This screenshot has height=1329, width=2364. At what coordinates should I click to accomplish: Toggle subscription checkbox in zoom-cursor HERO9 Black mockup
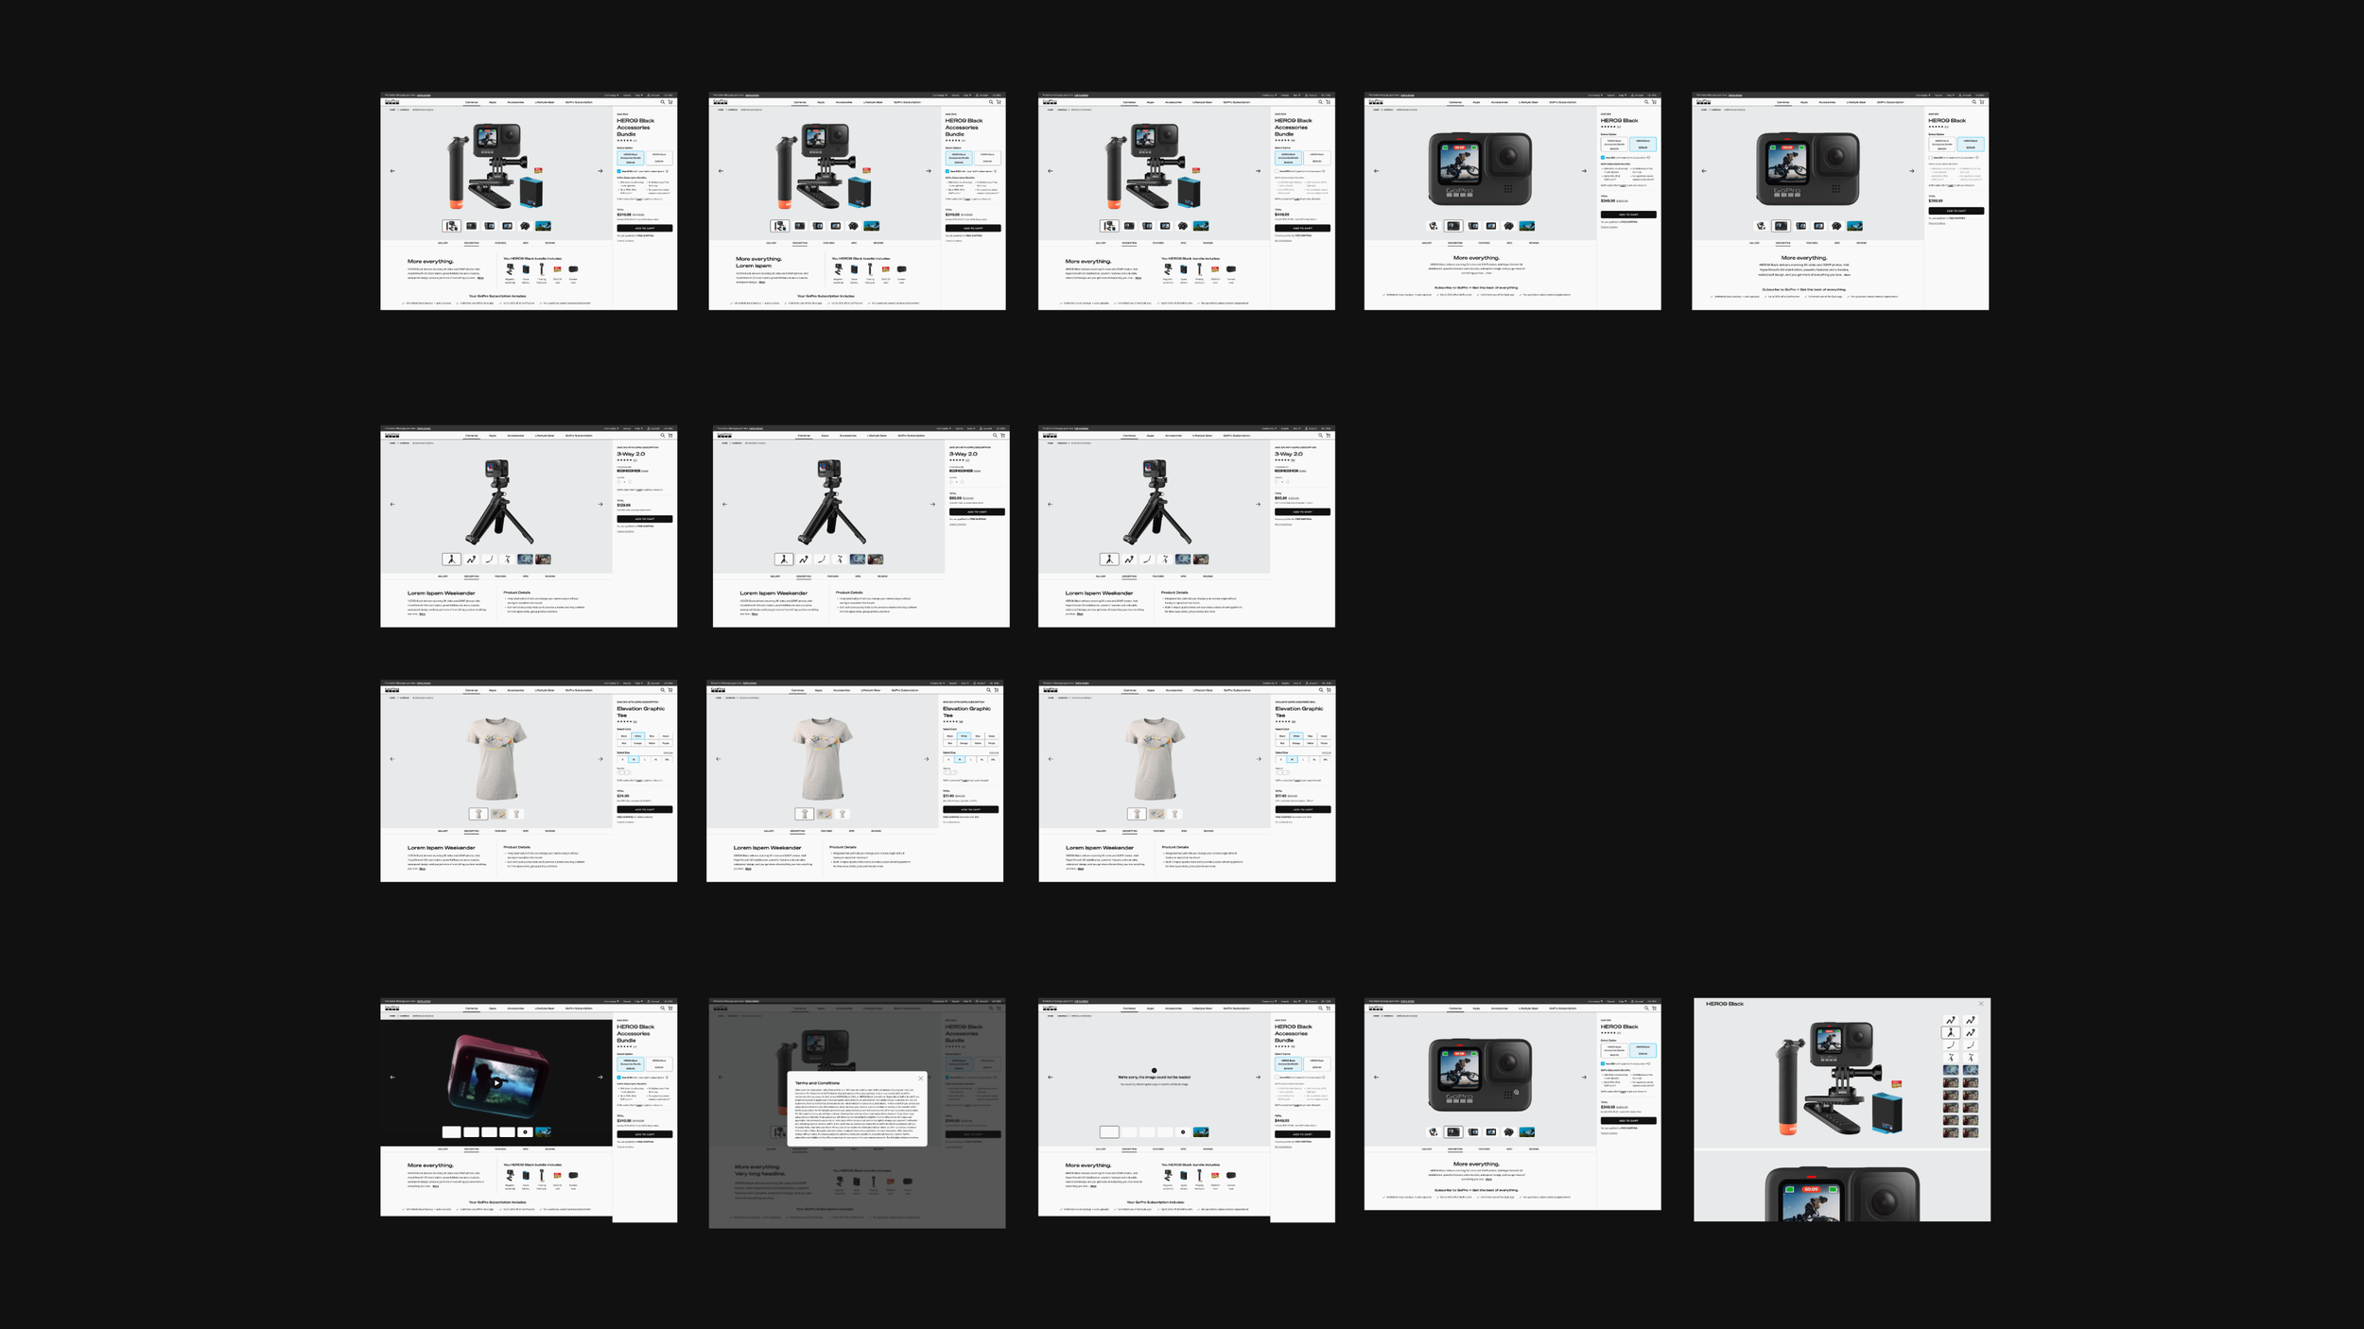pyautogui.click(x=1603, y=1063)
